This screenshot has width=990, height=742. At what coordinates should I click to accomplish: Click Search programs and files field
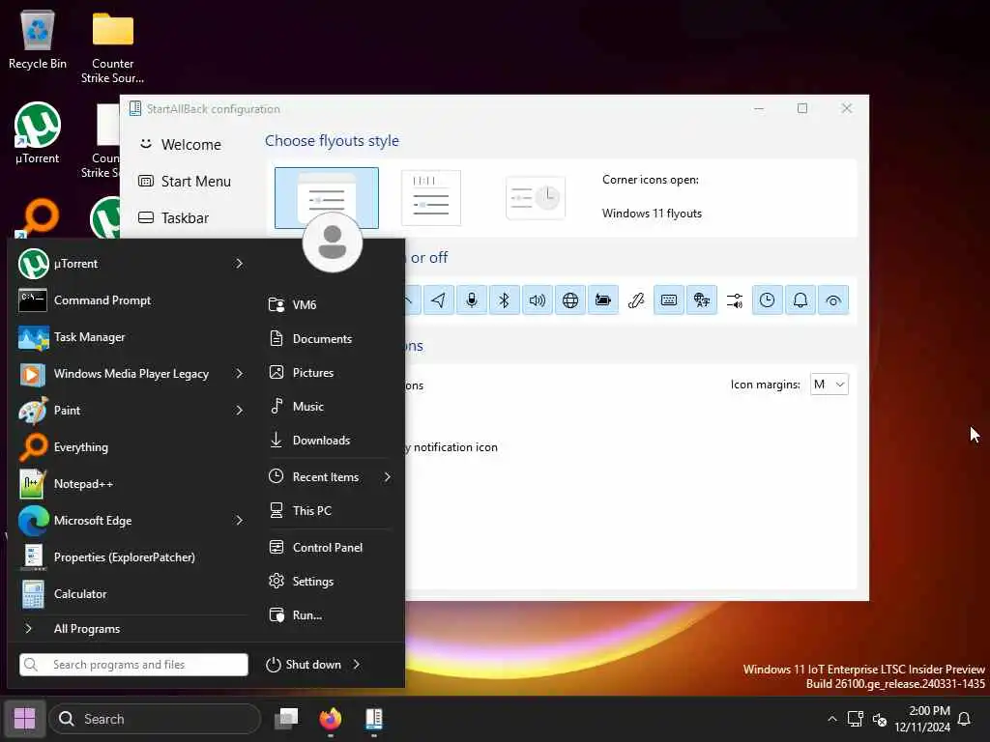coord(133,665)
